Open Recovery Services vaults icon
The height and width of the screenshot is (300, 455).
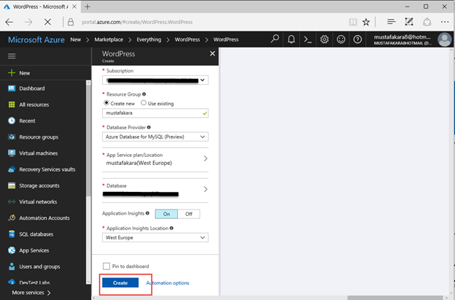click(x=12, y=169)
